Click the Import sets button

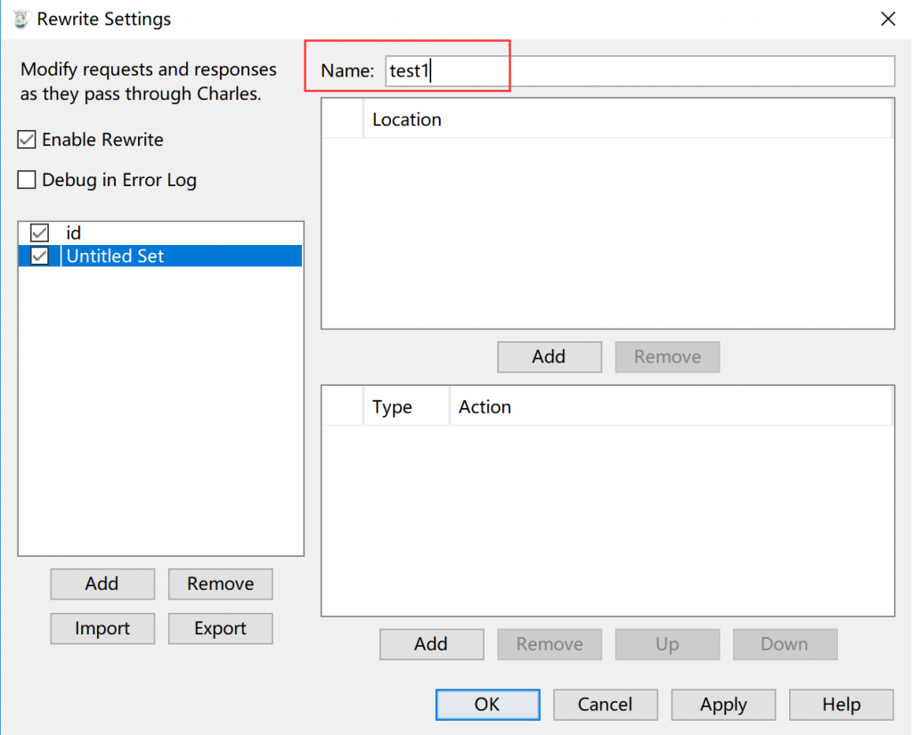[x=102, y=628]
